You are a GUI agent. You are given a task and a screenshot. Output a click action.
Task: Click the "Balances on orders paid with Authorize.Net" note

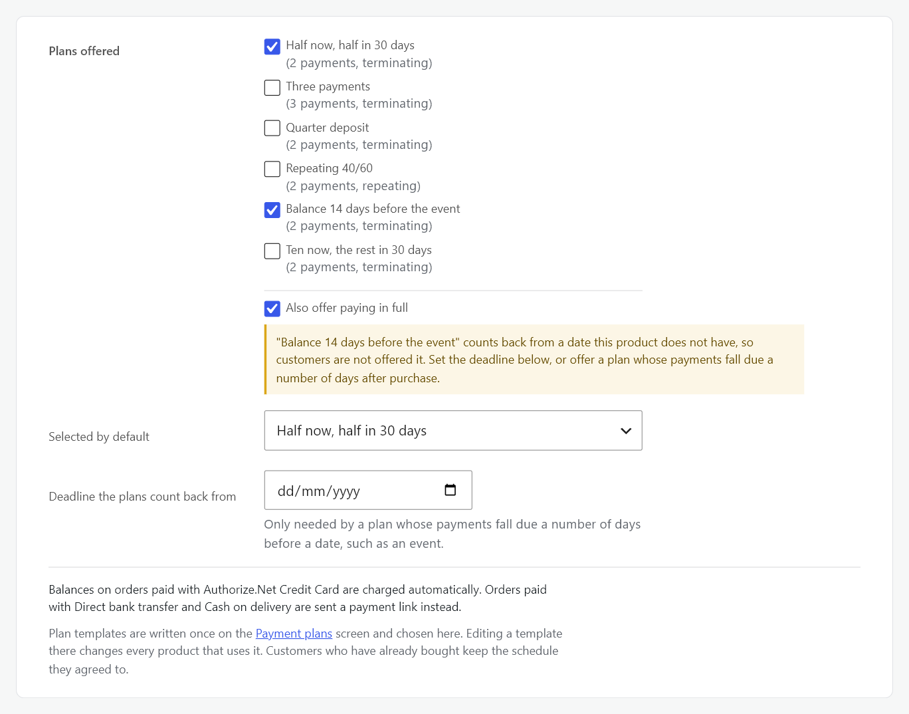(298, 598)
